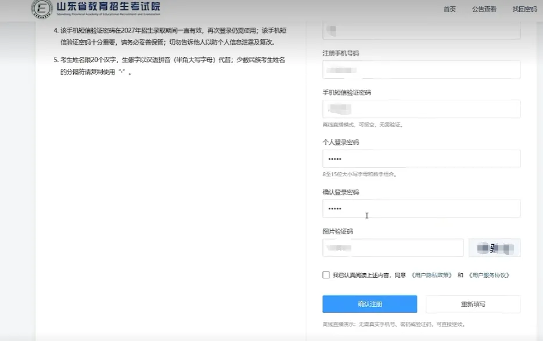Click the 离线直播模式，可留空 hint text
543x341 pixels.
coord(363,125)
